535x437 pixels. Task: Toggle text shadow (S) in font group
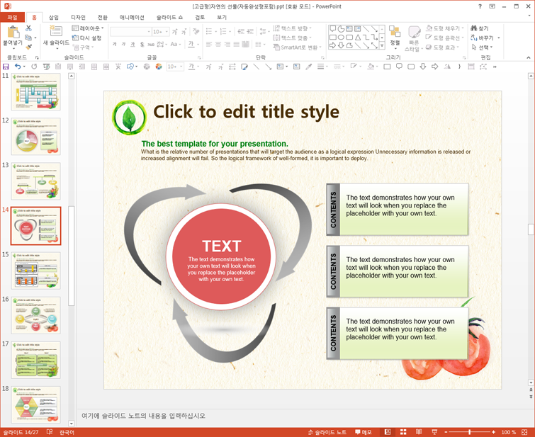[142, 45]
